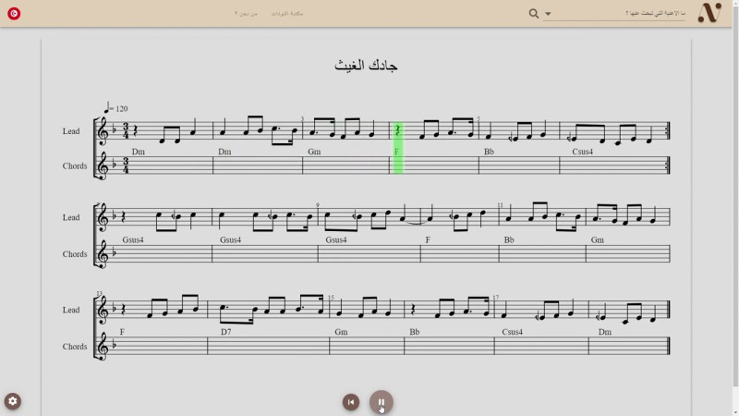The width and height of the screenshot is (739, 416).
Task: Pause the score playback
Action: point(381,402)
